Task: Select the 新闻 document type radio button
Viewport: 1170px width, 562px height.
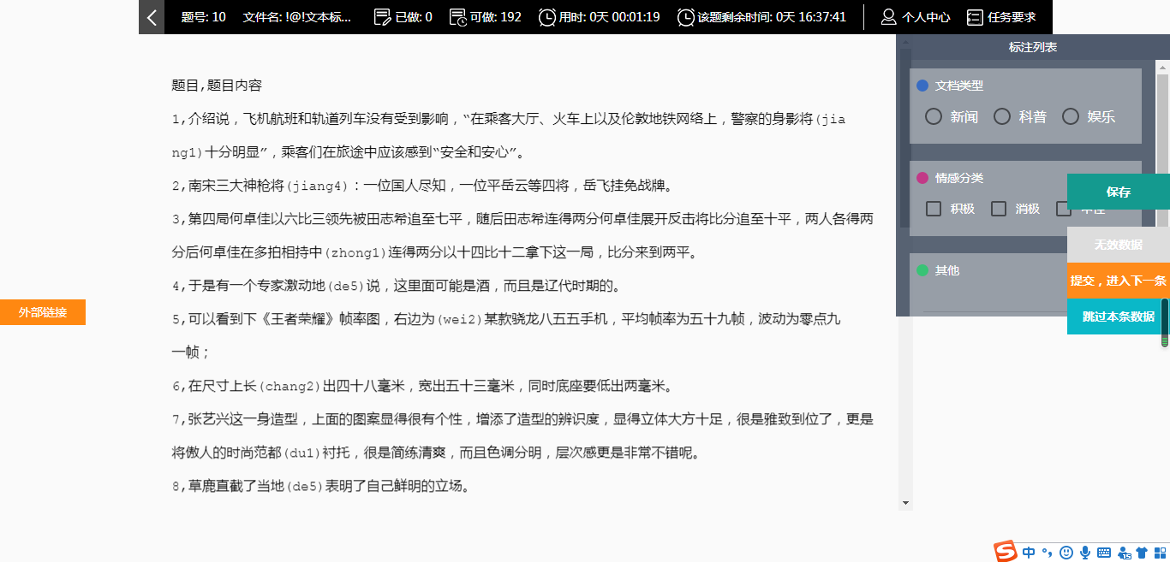Action: [934, 116]
